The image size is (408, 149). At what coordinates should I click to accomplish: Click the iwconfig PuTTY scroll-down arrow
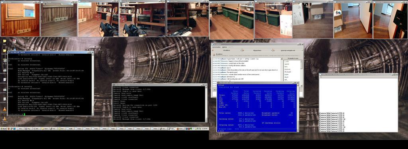(92, 114)
